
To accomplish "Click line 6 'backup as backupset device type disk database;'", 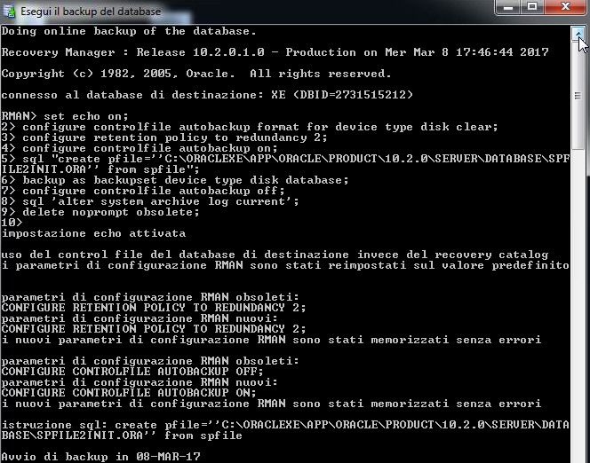I will [175, 180].
